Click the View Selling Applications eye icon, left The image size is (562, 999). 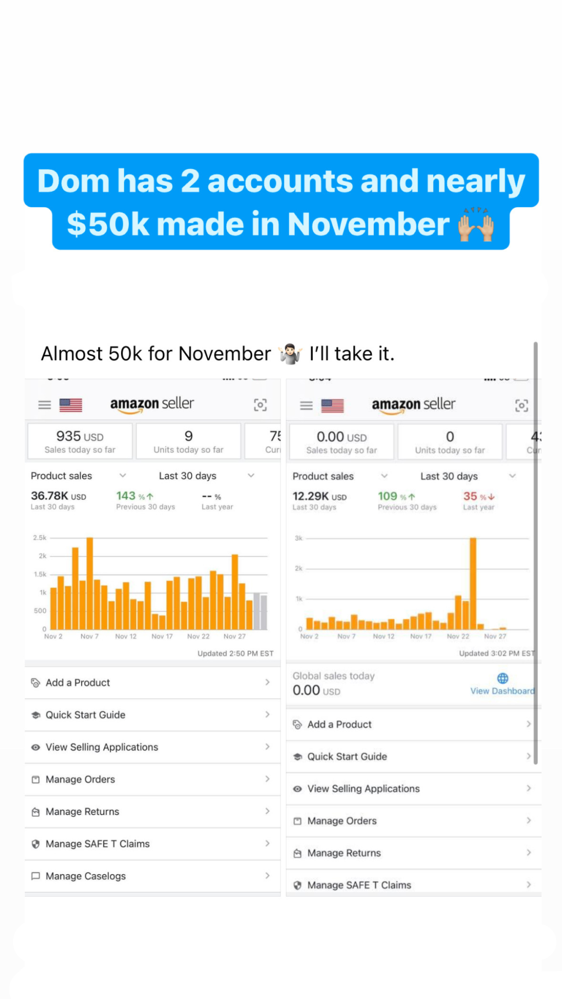coord(36,747)
